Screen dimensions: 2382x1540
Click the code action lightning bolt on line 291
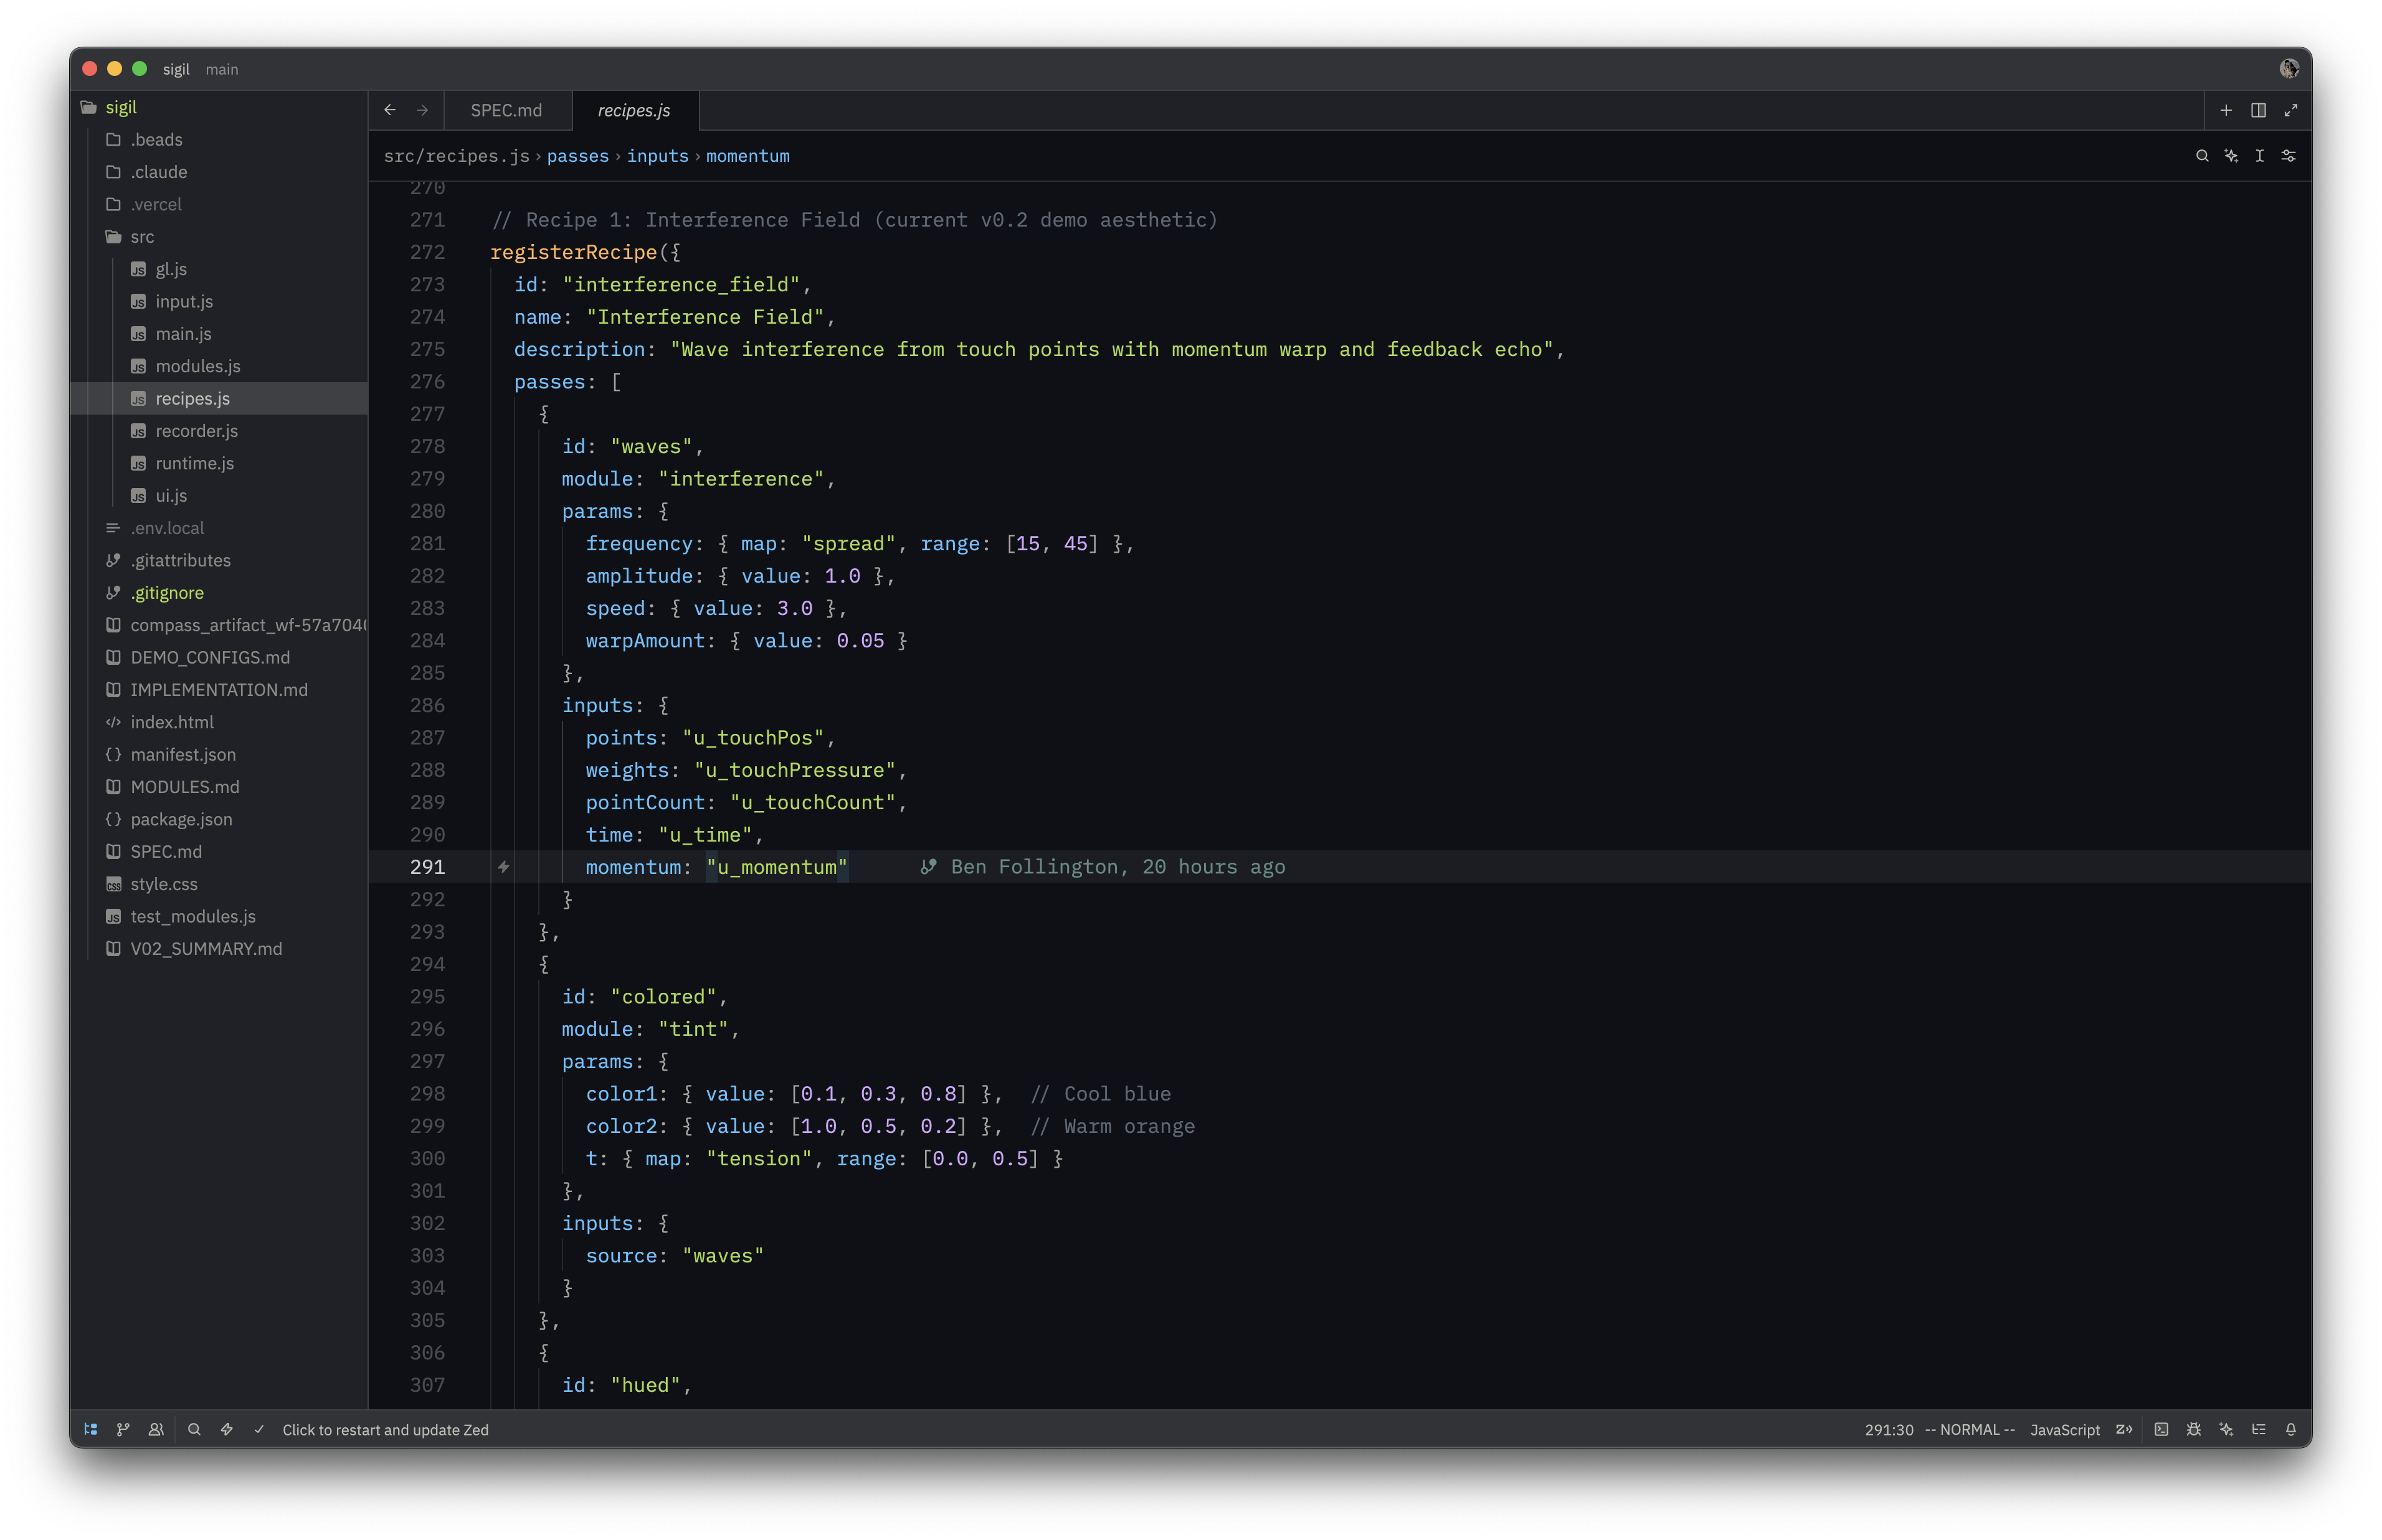click(x=503, y=867)
